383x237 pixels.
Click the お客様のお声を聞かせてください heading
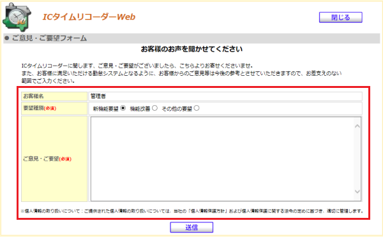click(191, 49)
